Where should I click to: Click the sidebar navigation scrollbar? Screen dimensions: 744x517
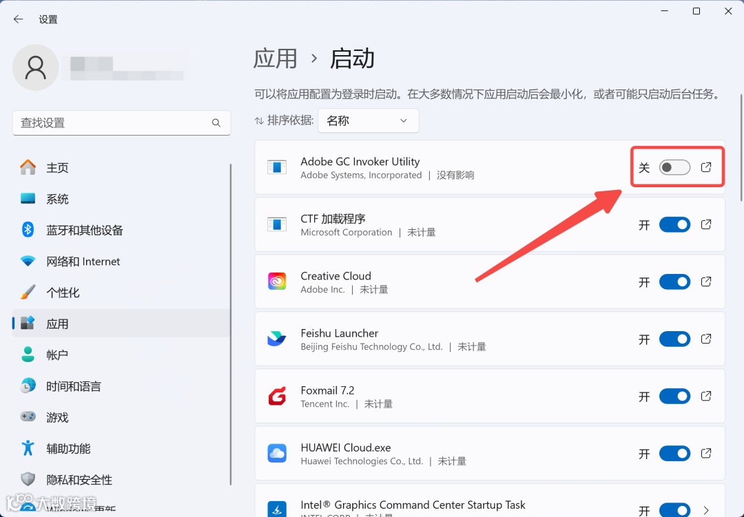(x=231, y=324)
